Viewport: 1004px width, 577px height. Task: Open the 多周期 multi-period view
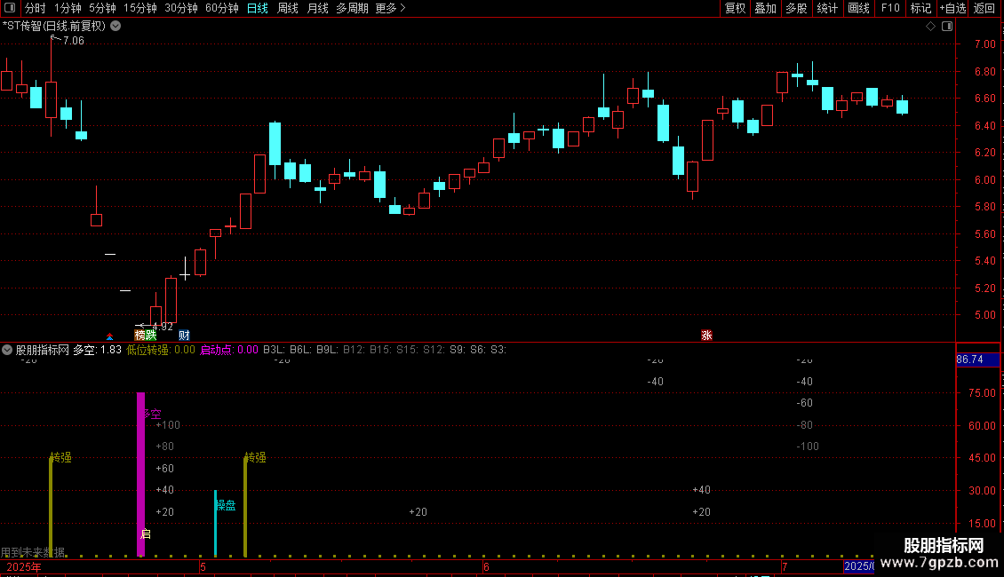(x=352, y=8)
